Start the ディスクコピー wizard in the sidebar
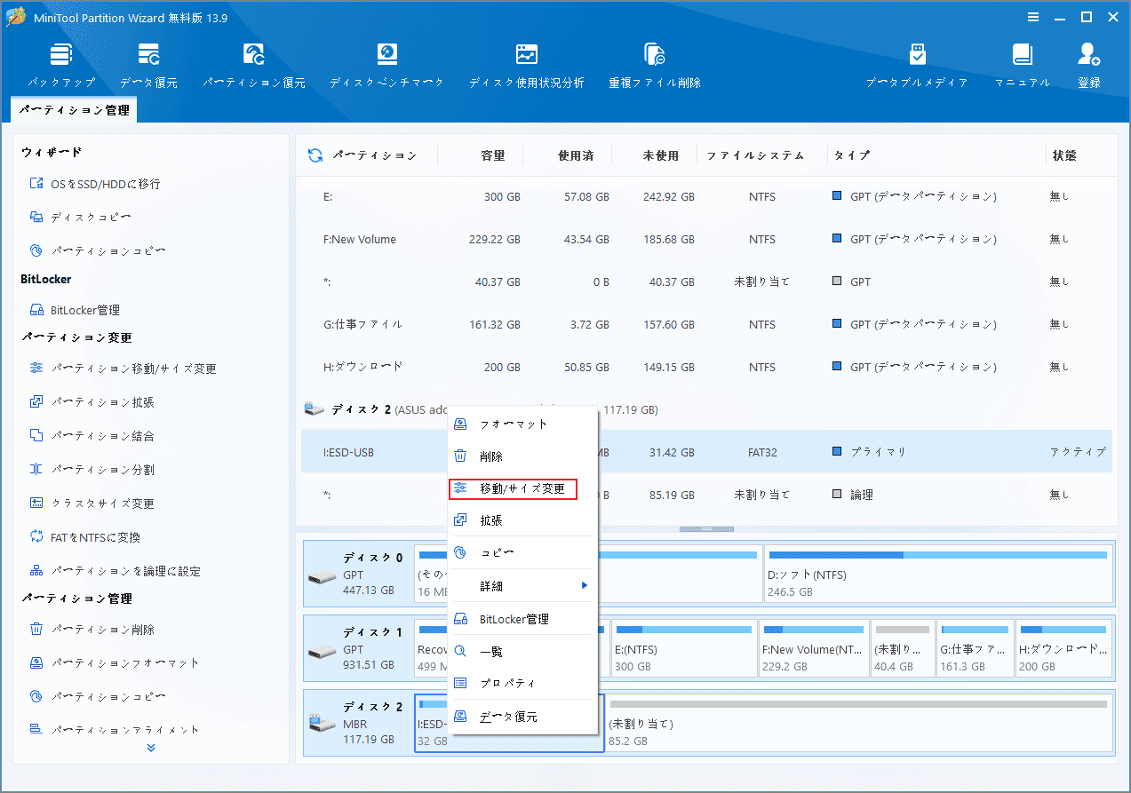Viewport: 1131px width, 793px height. pos(81,218)
